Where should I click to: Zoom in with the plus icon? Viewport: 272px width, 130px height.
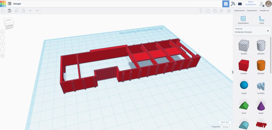[2, 44]
